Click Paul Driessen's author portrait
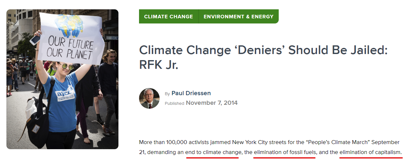The image size is (420, 163). [149, 98]
